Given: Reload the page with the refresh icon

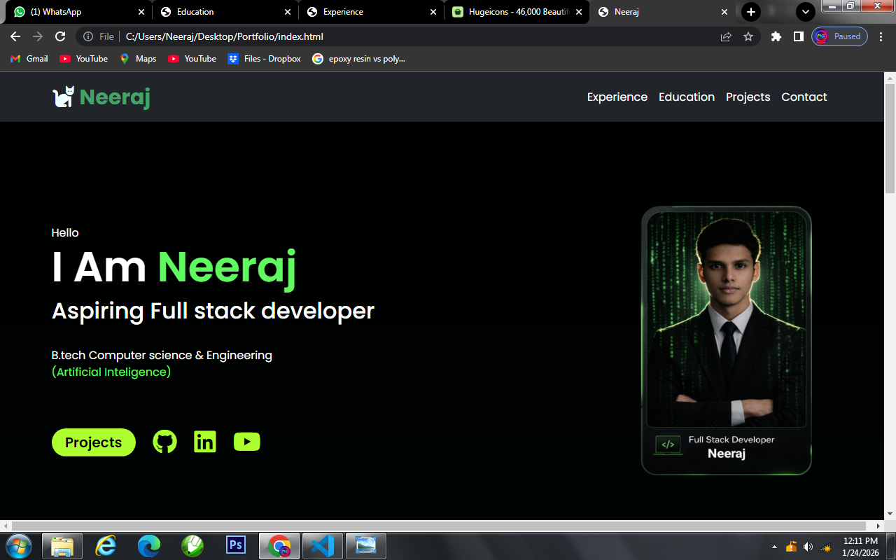Looking at the screenshot, I should click(x=59, y=36).
